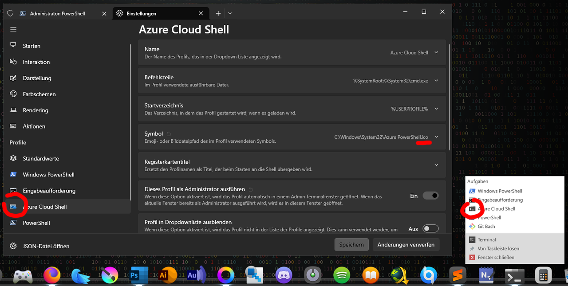
Task: Open Firefox from the taskbar
Action: coord(52,275)
